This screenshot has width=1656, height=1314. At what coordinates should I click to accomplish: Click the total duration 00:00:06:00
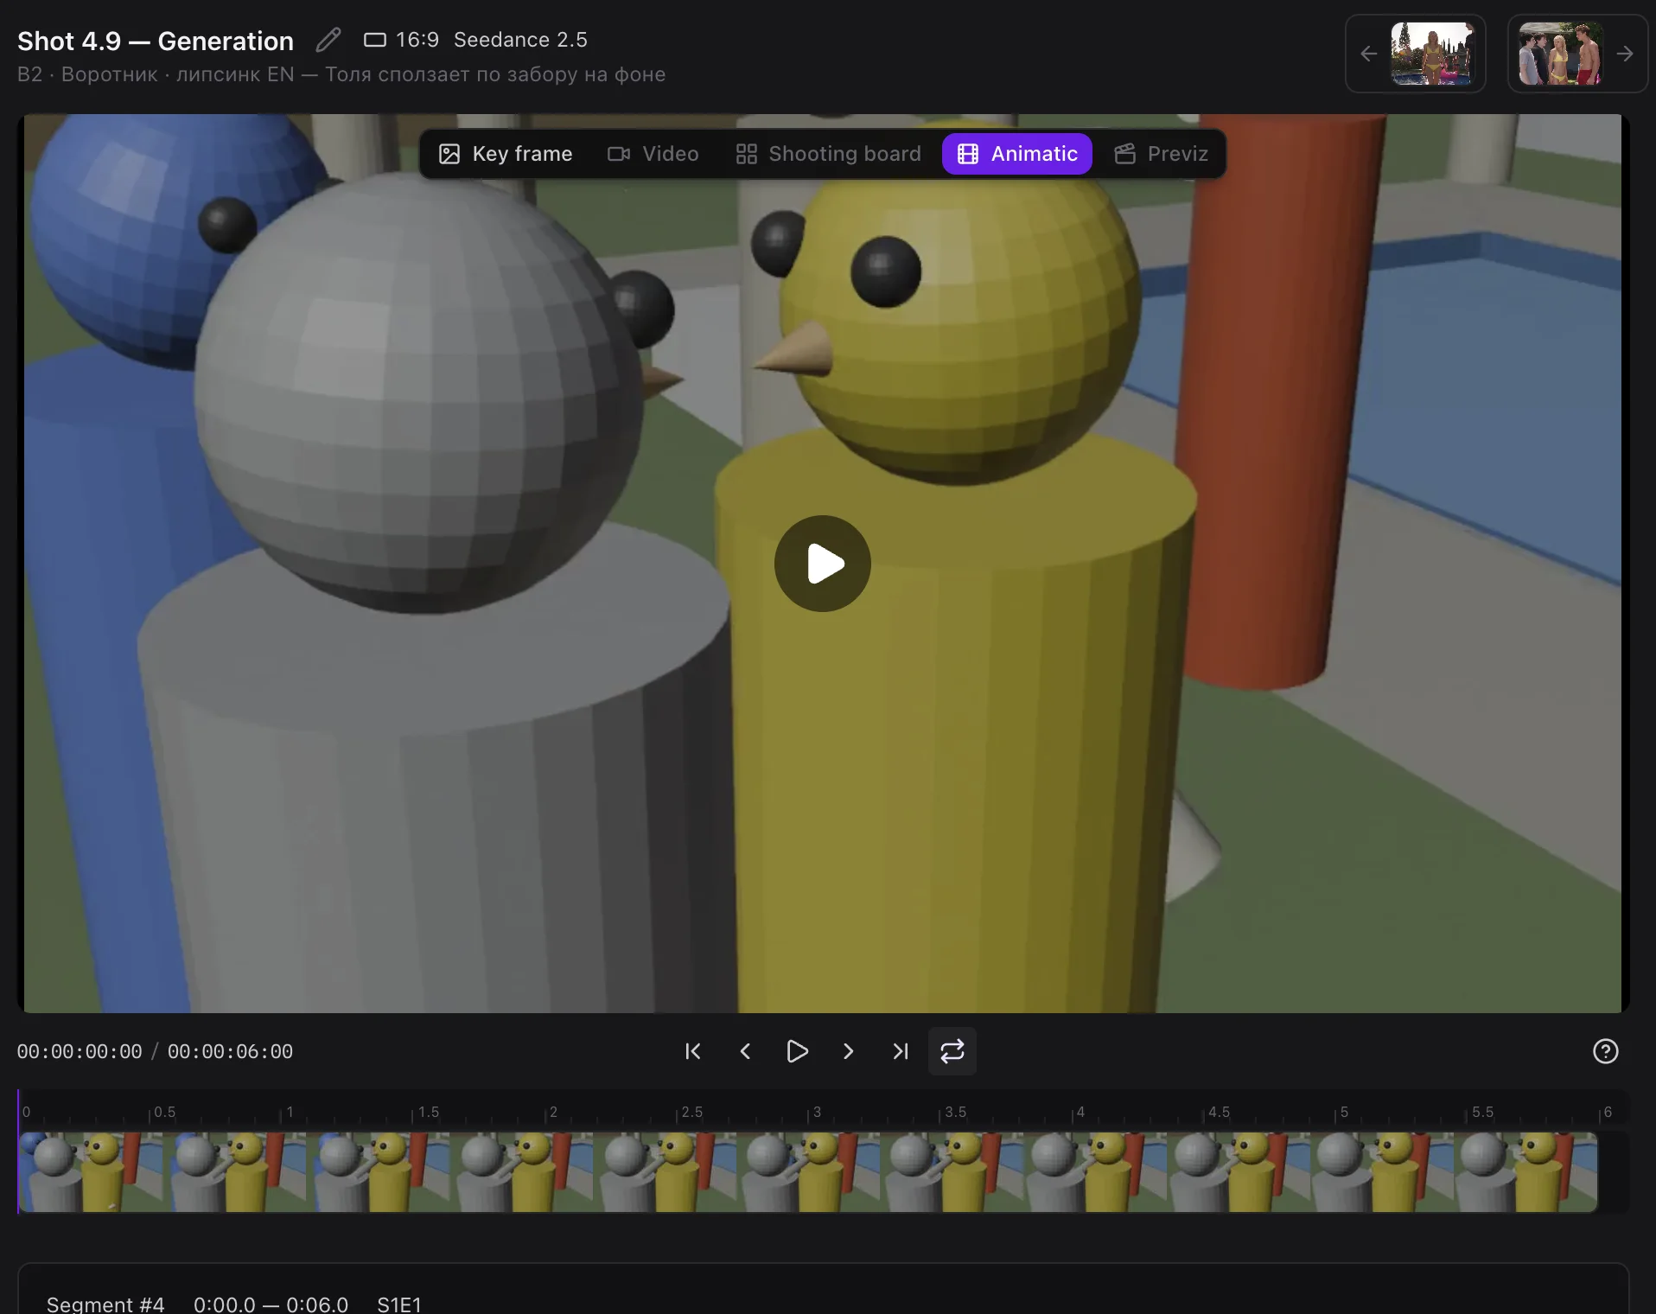pos(230,1052)
